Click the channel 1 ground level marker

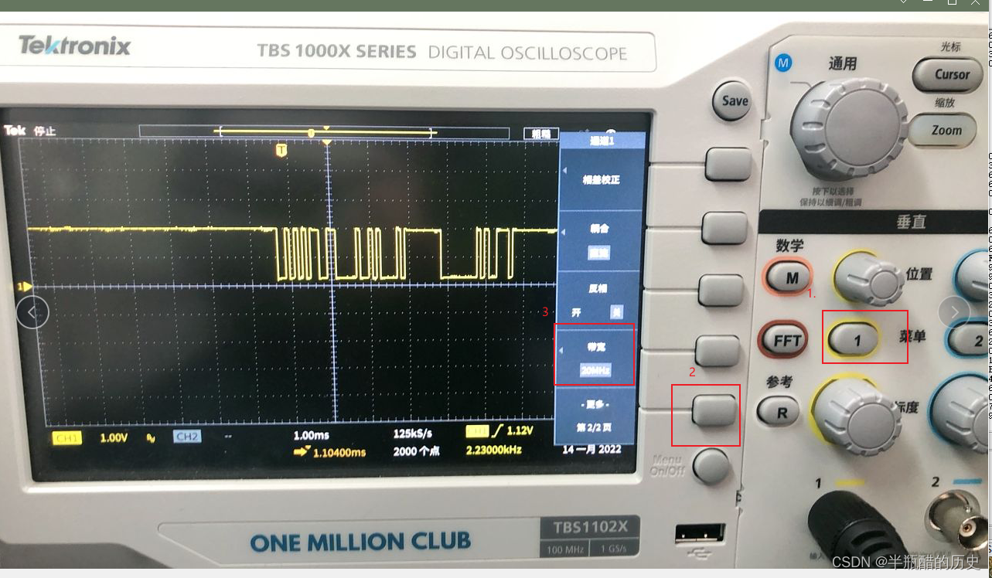[24, 287]
